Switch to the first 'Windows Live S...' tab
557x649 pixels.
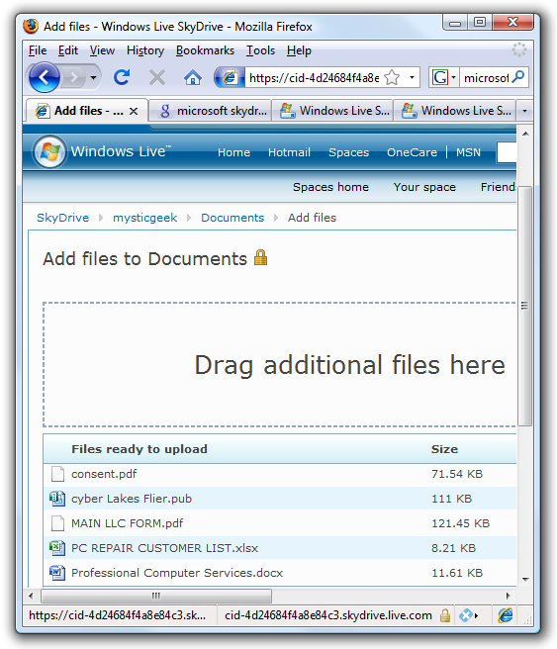(x=332, y=111)
